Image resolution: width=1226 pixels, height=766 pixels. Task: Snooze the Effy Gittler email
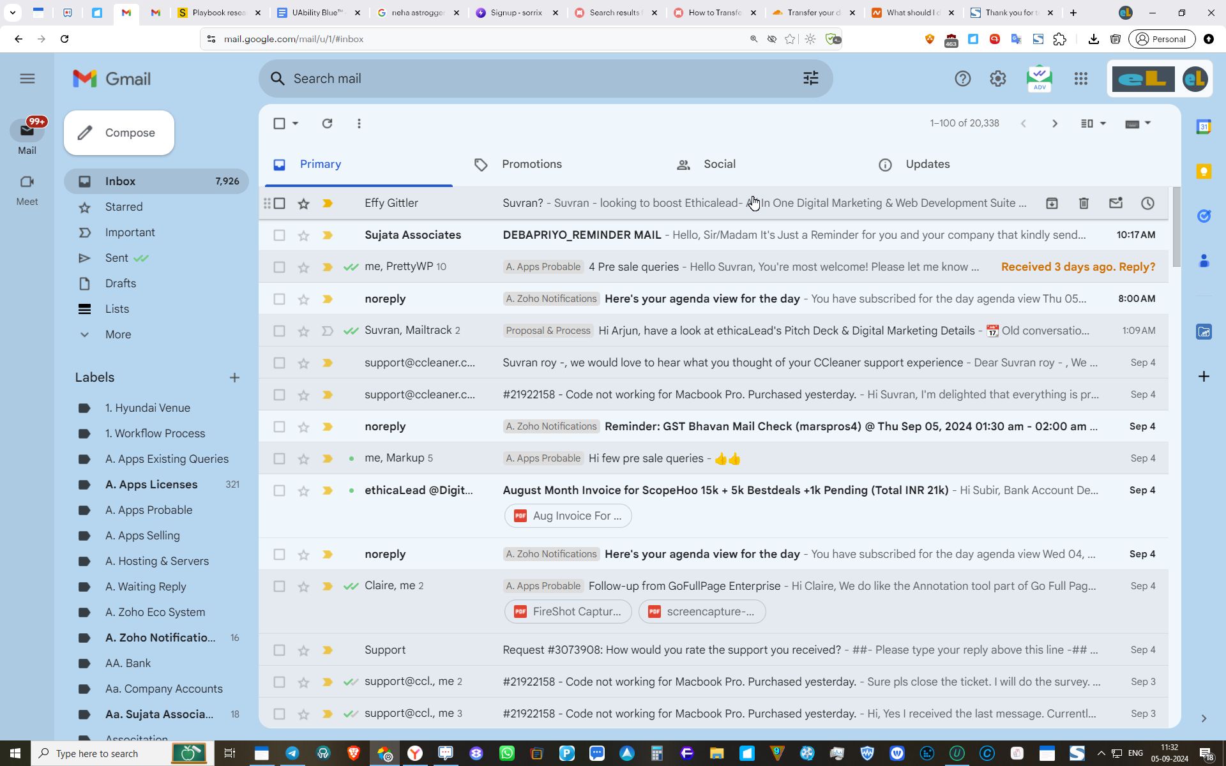click(1147, 203)
